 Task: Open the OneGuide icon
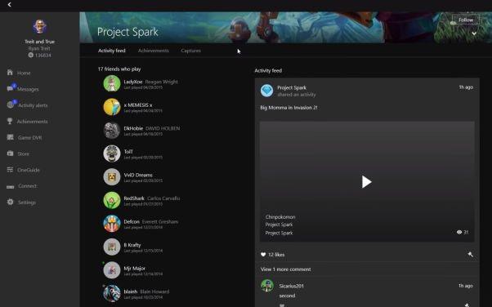(10, 170)
